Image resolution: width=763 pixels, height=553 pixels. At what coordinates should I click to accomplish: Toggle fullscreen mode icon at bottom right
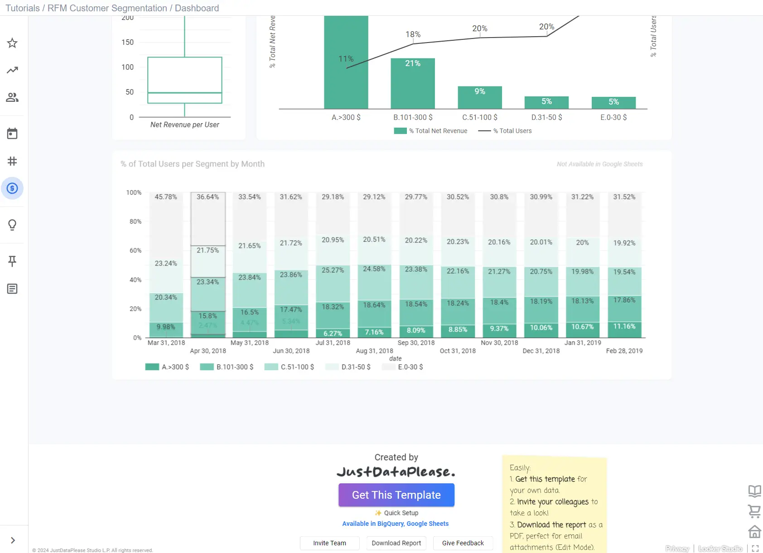click(x=755, y=548)
